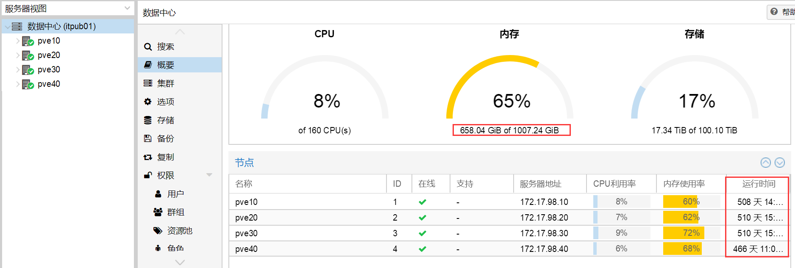Click the 节点 panel down arrow button

coord(780,163)
